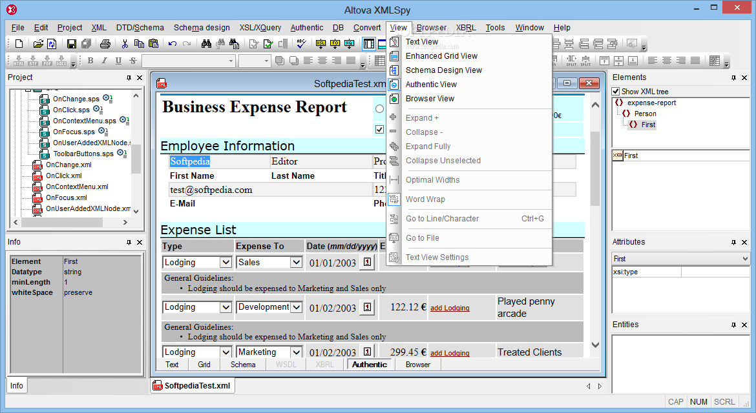Choose Browser View menu item
Image resolution: width=756 pixels, height=413 pixels.
tap(430, 99)
